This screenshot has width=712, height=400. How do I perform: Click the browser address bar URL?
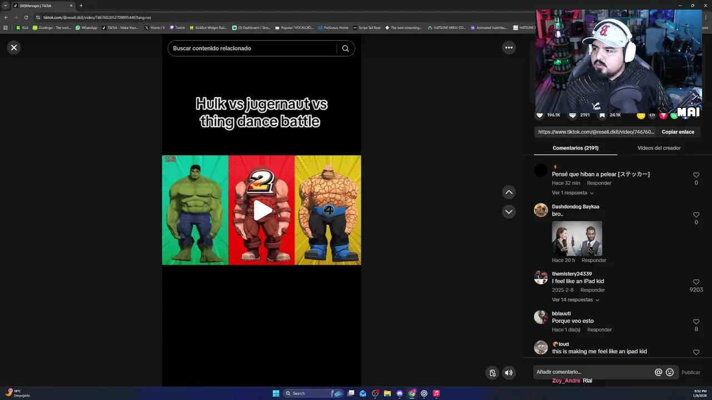click(x=97, y=17)
